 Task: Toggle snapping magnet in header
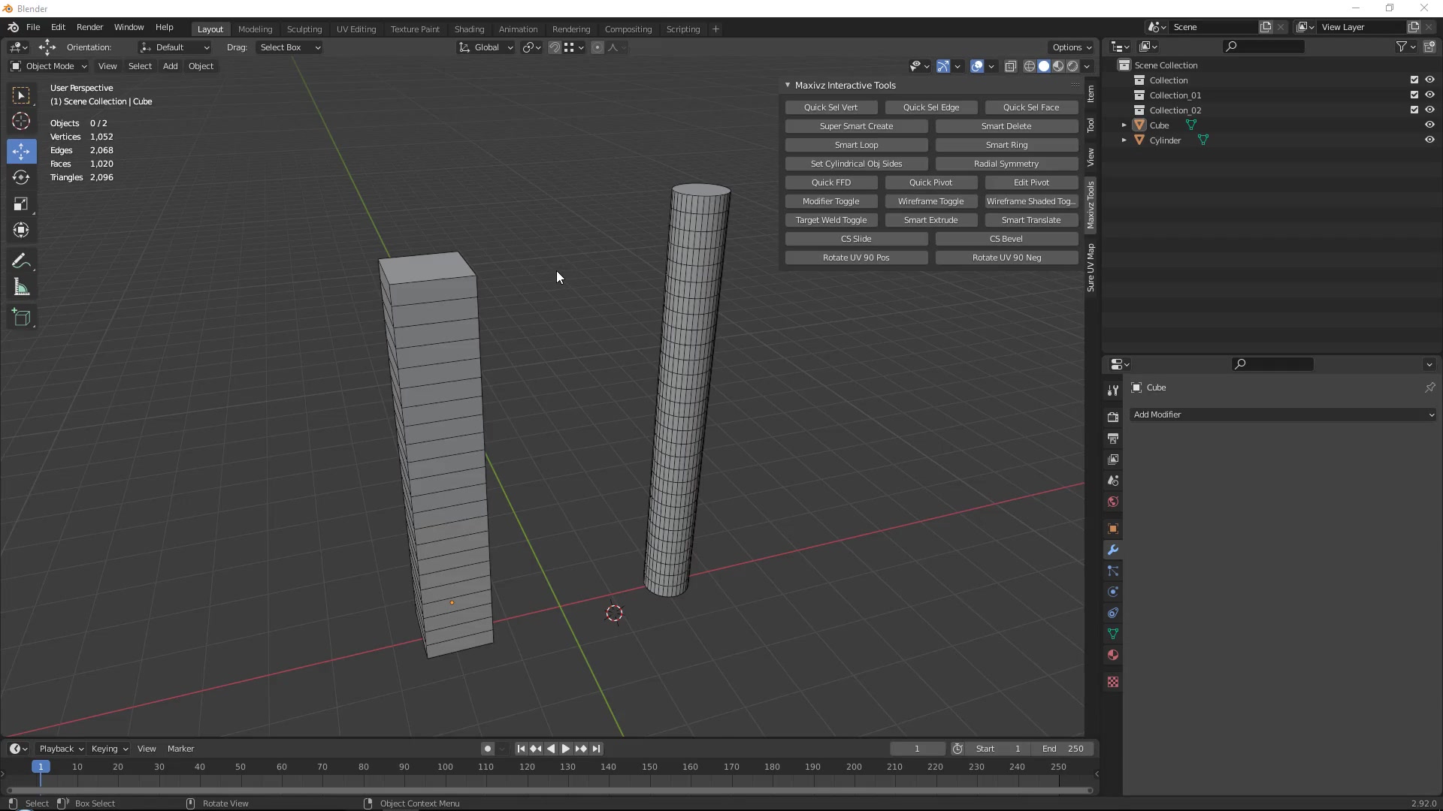tap(554, 47)
